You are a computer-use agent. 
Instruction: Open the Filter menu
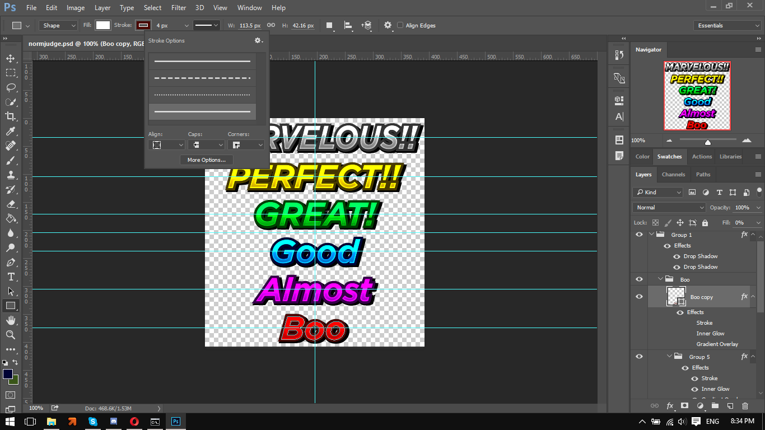pyautogui.click(x=179, y=8)
